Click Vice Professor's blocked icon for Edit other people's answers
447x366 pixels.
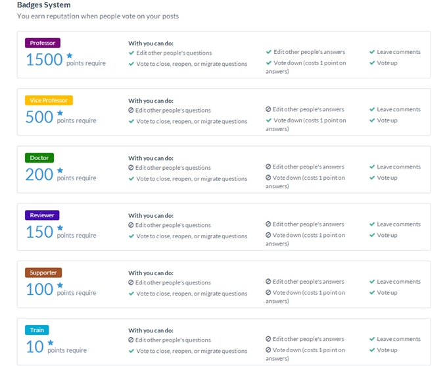coord(268,109)
